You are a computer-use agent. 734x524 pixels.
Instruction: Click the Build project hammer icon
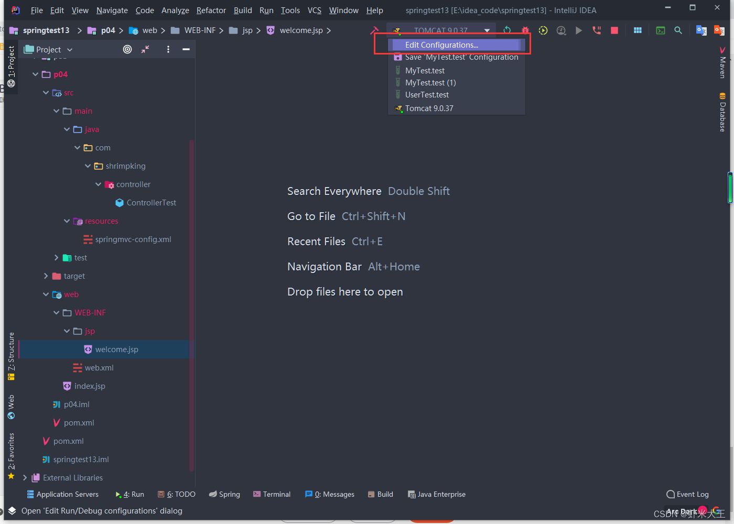point(374,30)
